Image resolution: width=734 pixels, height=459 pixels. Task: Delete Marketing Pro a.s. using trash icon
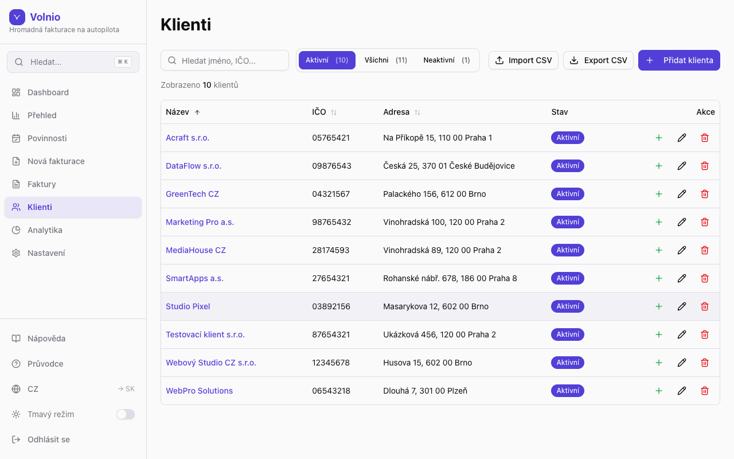click(705, 222)
